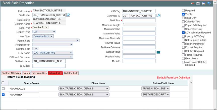Focus the Maximum Decimals field
217x110 pixels.
click(x=139, y=38)
